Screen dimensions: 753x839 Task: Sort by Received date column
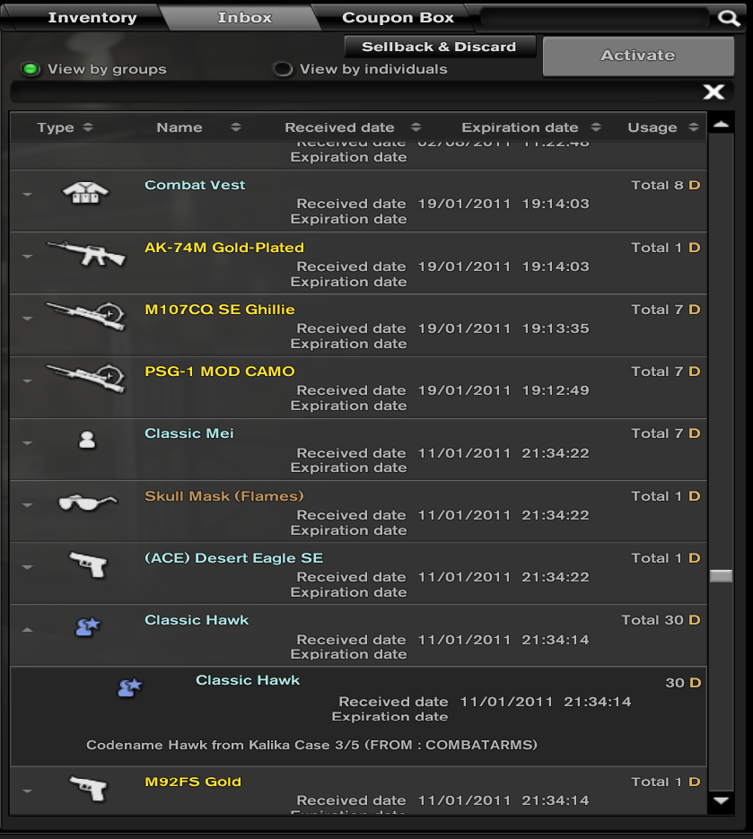(x=353, y=127)
